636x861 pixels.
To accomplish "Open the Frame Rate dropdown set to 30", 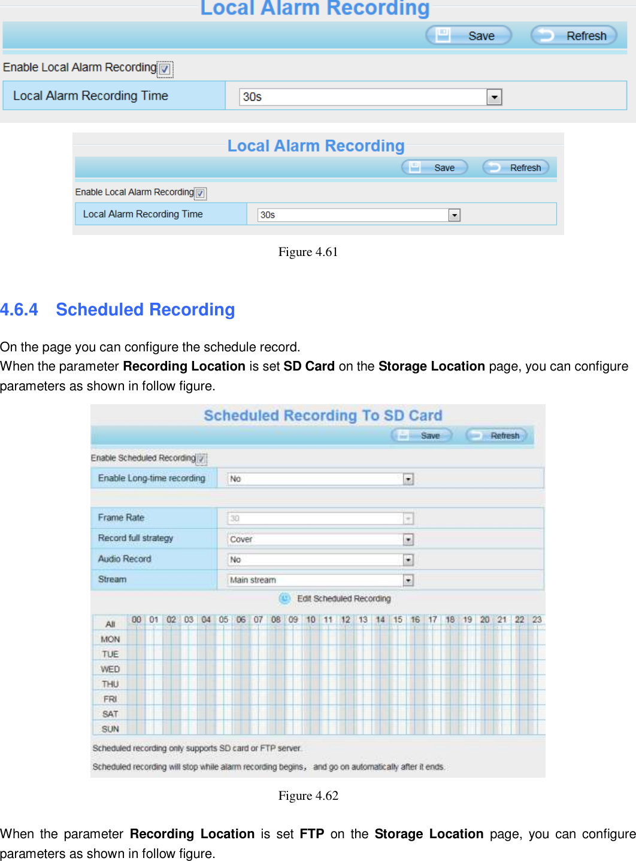I will (x=408, y=518).
